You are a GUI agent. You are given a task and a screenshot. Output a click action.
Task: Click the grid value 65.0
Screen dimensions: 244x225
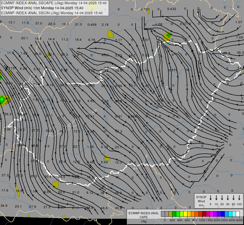click(x=62, y=177)
